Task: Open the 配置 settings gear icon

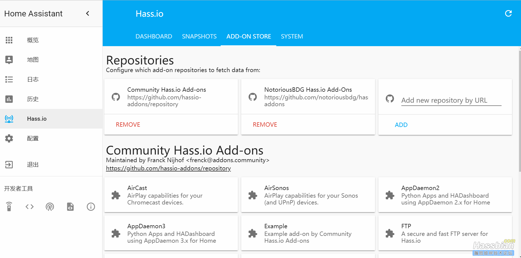Action: tap(9, 138)
